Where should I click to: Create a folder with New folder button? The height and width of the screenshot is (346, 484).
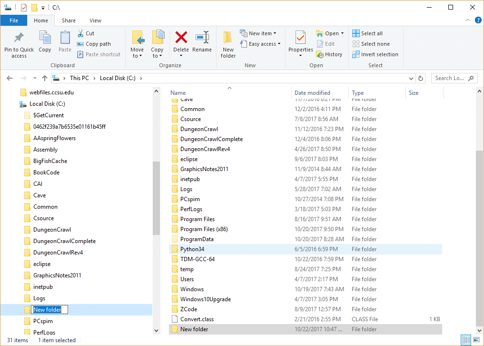(x=228, y=44)
